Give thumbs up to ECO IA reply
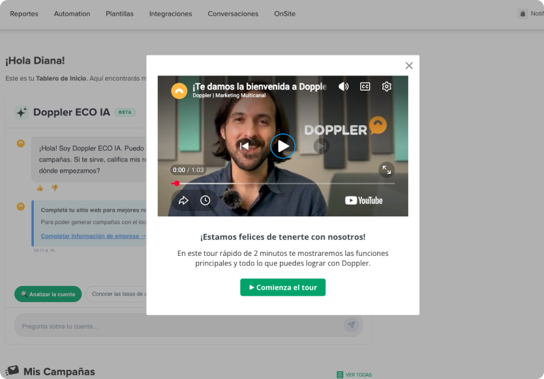 point(40,188)
